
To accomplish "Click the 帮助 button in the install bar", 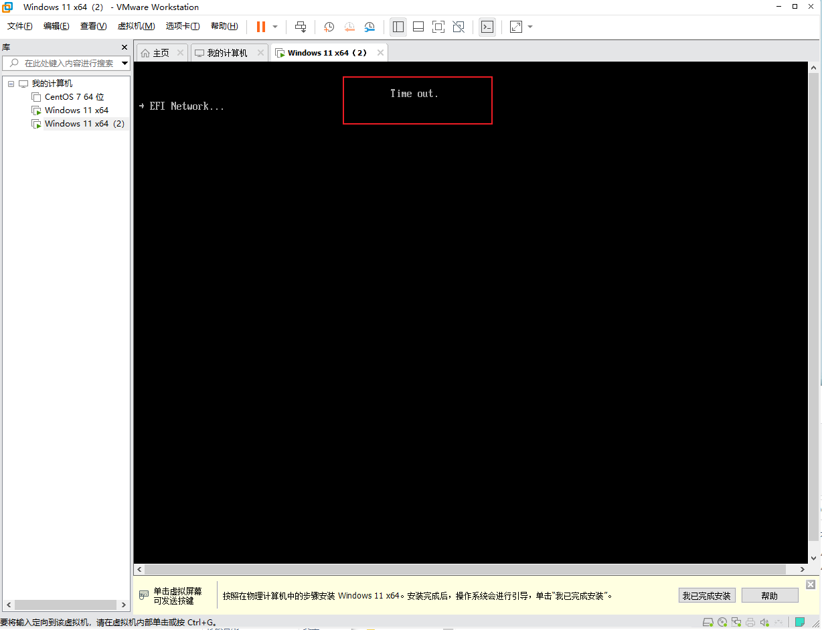I will click(770, 596).
